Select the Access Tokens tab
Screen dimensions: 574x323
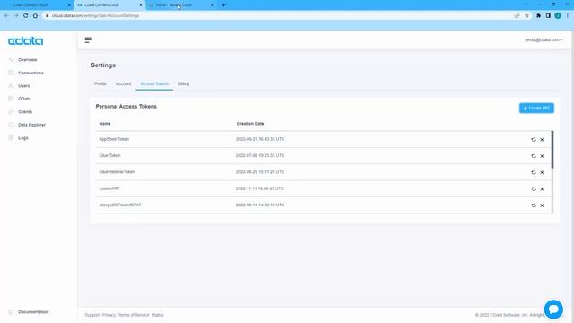click(154, 83)
